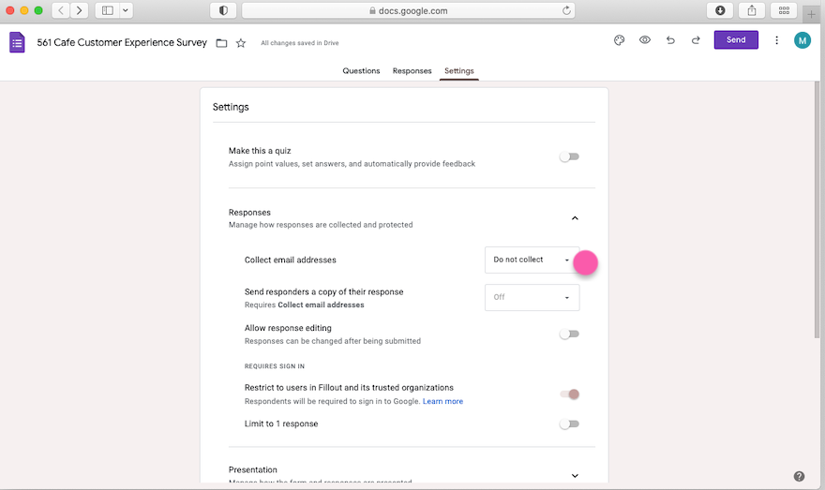Click the purple Send button
This screenshot has width=825, height=490.
tap(736, 40)
